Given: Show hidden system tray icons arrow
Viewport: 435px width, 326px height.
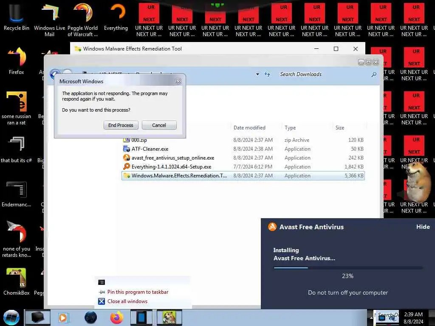Looking at the screenshot, I should (x=371, y=318).
